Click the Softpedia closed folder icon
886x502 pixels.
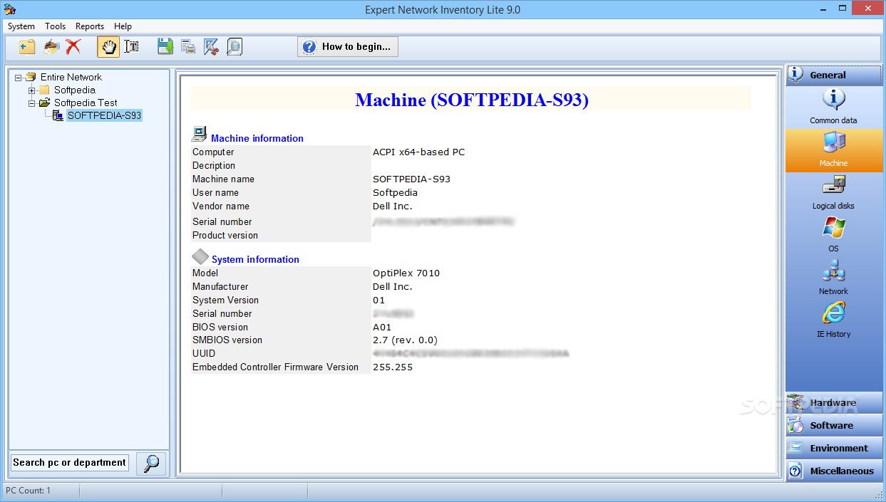[x=44, y=90]
